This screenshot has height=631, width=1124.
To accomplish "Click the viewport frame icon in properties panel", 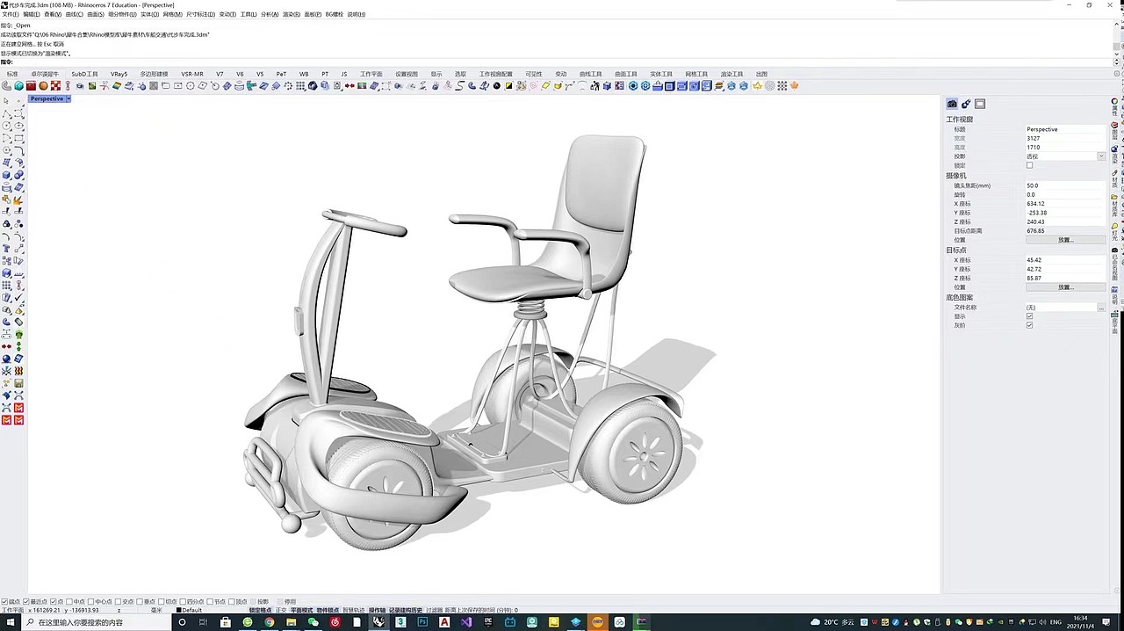I will point(980,104).
